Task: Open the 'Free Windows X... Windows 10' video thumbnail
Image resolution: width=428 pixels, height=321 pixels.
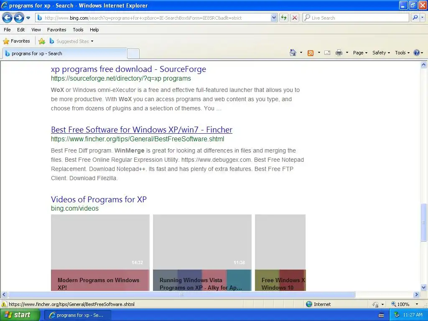Action: pyautogui.click(x=280, y=252)
